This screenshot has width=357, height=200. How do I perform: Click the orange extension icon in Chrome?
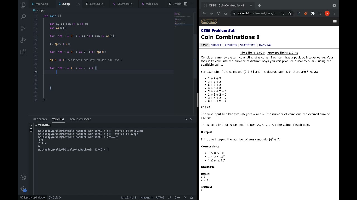point(306,13)
